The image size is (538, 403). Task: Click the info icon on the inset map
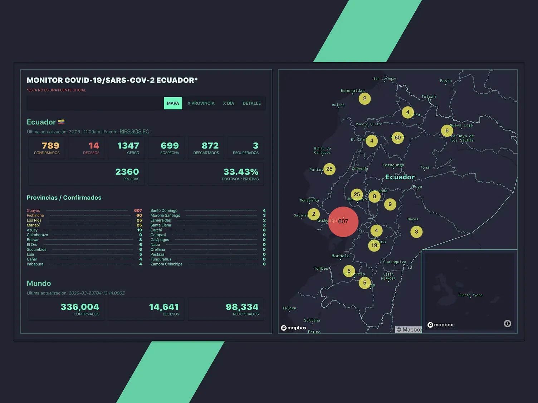tap(507, 323)
